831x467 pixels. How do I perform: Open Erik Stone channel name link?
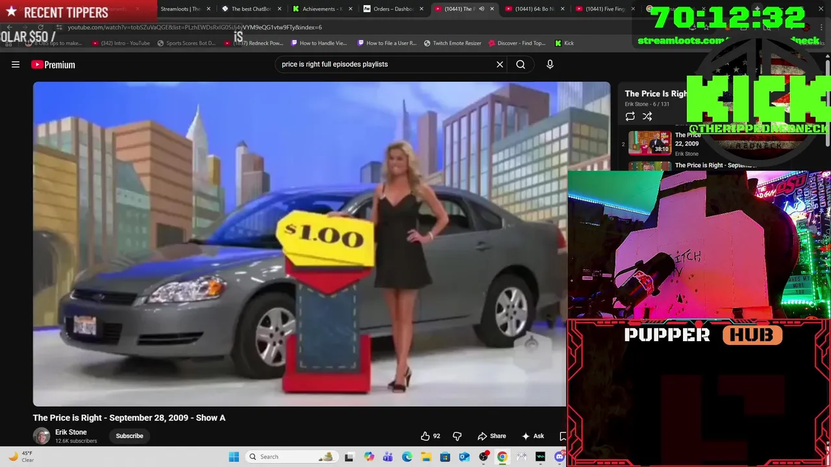coord(71,432)
